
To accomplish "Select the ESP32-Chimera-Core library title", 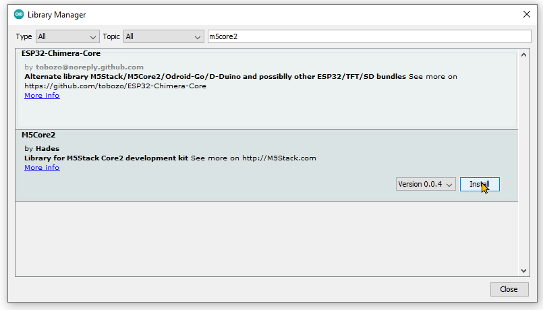I will coord(61,53).
